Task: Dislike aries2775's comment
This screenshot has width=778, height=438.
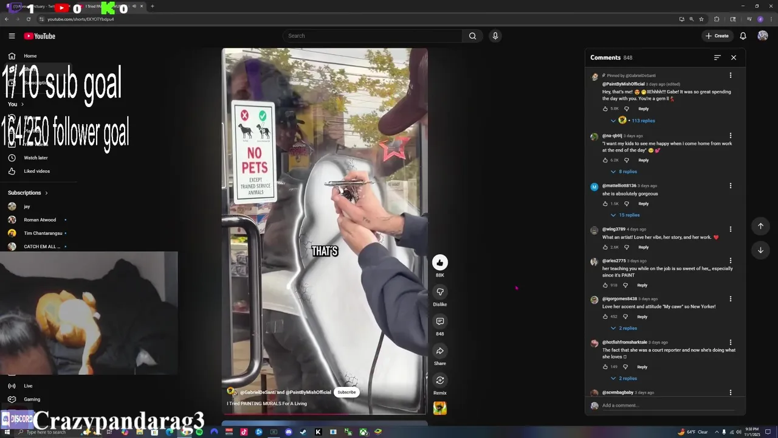Action: [625, 285]
